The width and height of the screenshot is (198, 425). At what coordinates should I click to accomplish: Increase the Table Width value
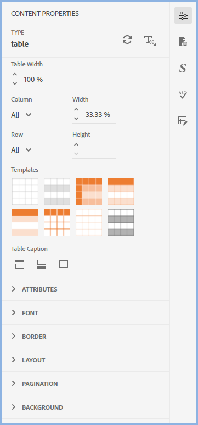15,75
